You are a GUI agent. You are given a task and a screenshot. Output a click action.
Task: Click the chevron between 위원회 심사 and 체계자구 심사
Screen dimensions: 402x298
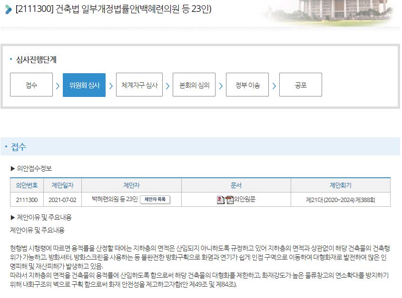tap(111, 86)
